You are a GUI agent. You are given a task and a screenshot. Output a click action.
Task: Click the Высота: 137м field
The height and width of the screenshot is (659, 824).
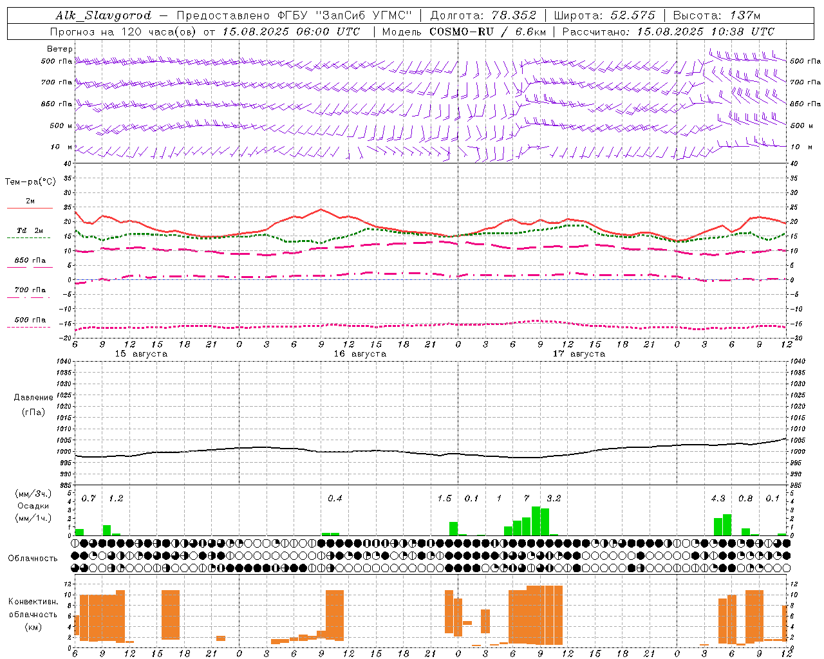tap(716, 15)
